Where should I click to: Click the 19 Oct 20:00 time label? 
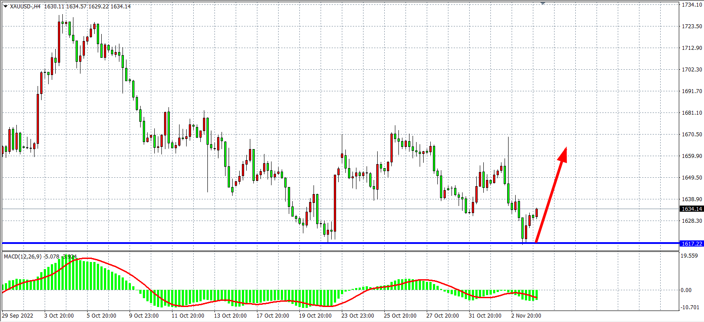pos(315,316)
